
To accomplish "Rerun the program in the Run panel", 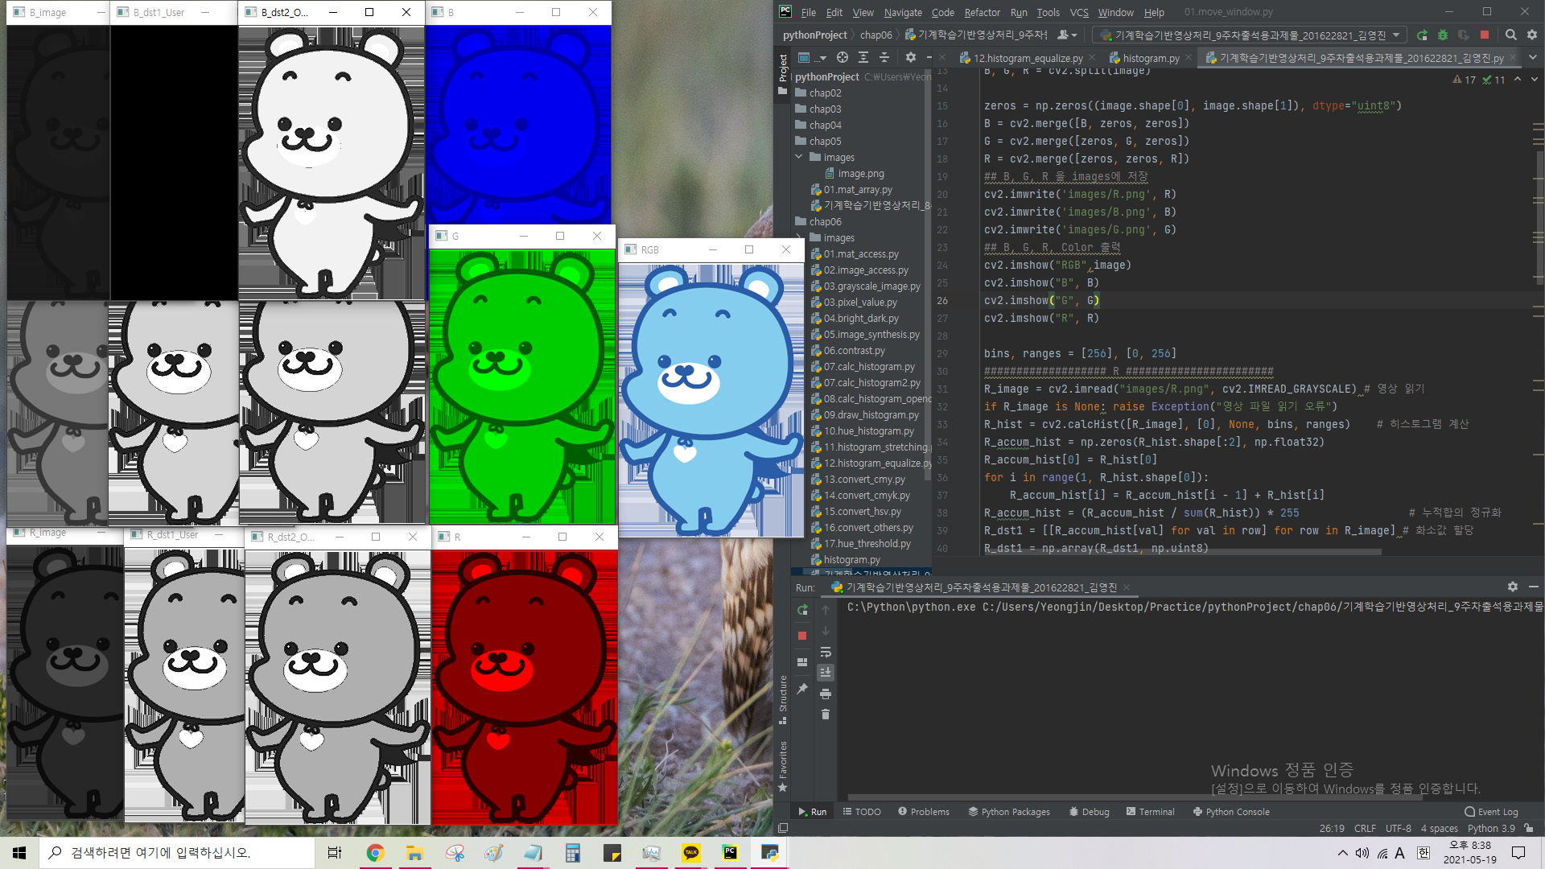I will click(x=801, y=610).
